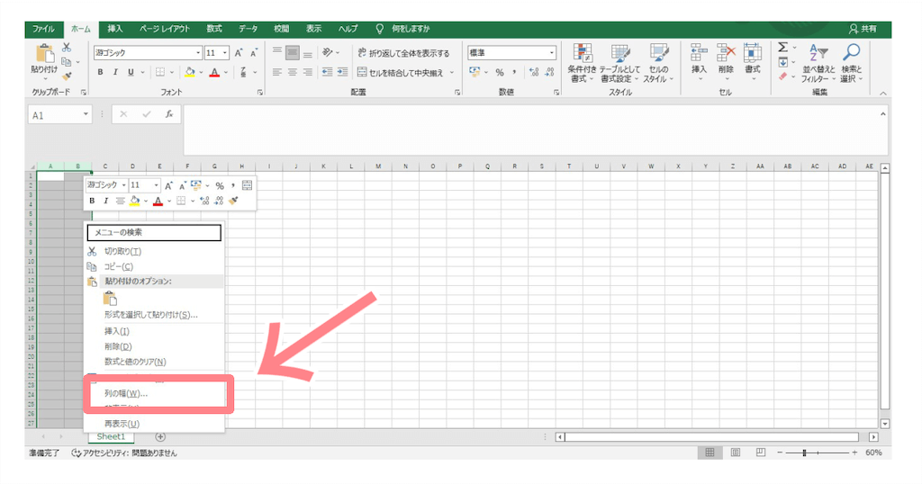This screenshot has height=484, width=922.
Task: Click the 共有 share button
Action: [863, 29]
